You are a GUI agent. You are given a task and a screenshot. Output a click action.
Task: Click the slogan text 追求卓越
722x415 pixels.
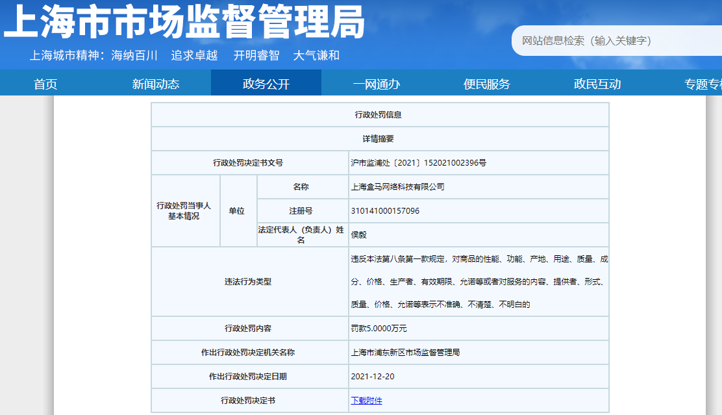pos(194,55)
